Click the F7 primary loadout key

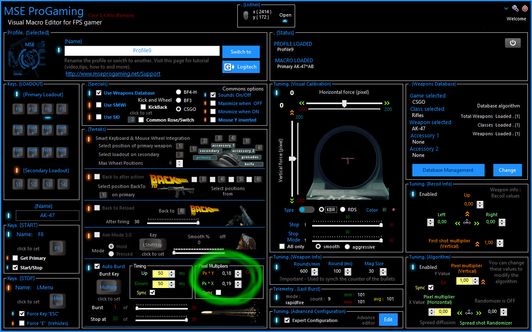click(x=62, y=109)
